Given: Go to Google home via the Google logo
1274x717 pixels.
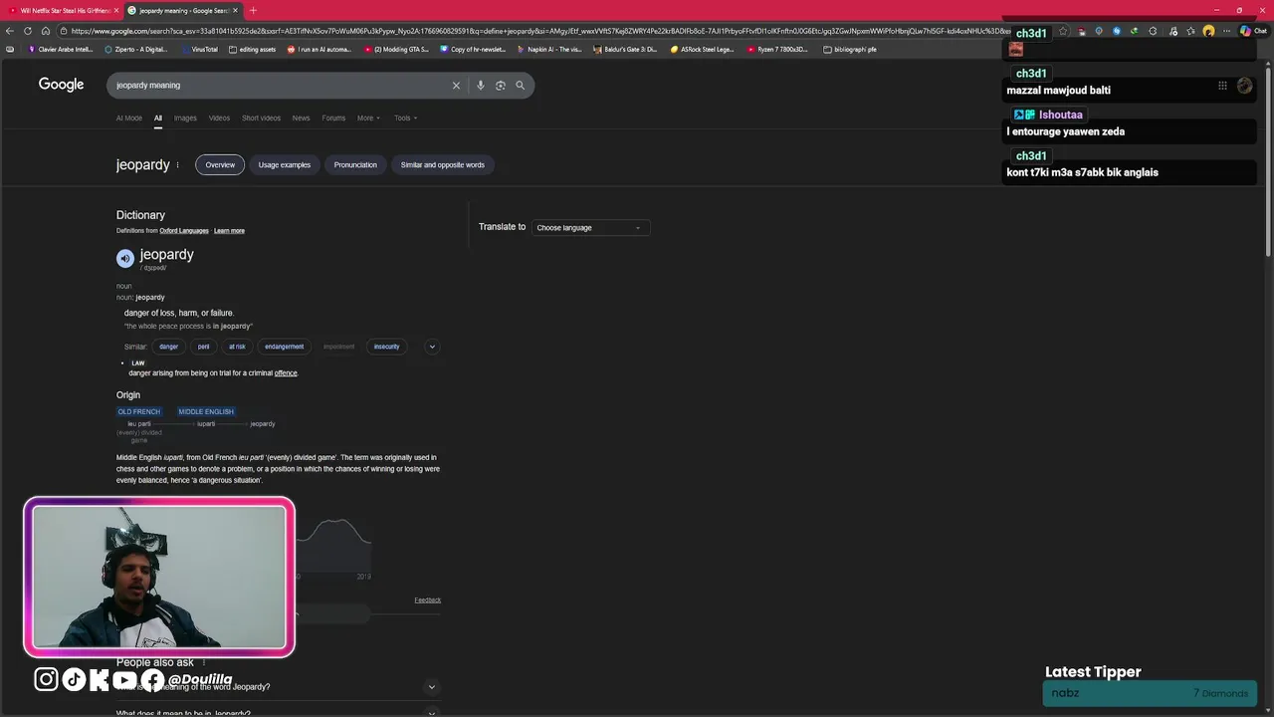Looking at the screenshot, I should (62, 85).
